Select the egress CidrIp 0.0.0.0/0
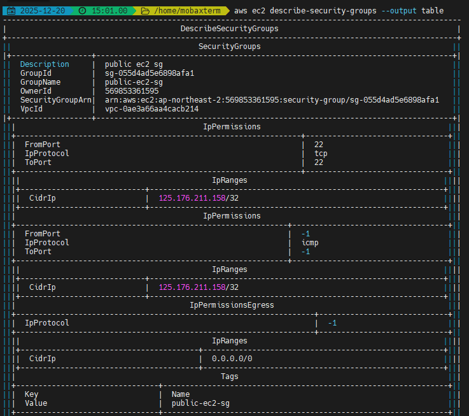This screenshot has height=416, width=469. [x=232, y=359]
